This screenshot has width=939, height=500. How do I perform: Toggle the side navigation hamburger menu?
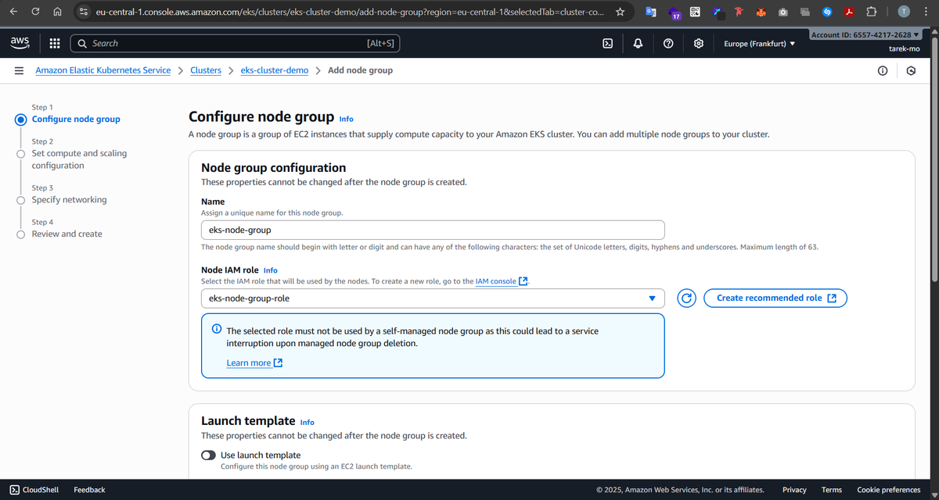click(x=19, y=70)
